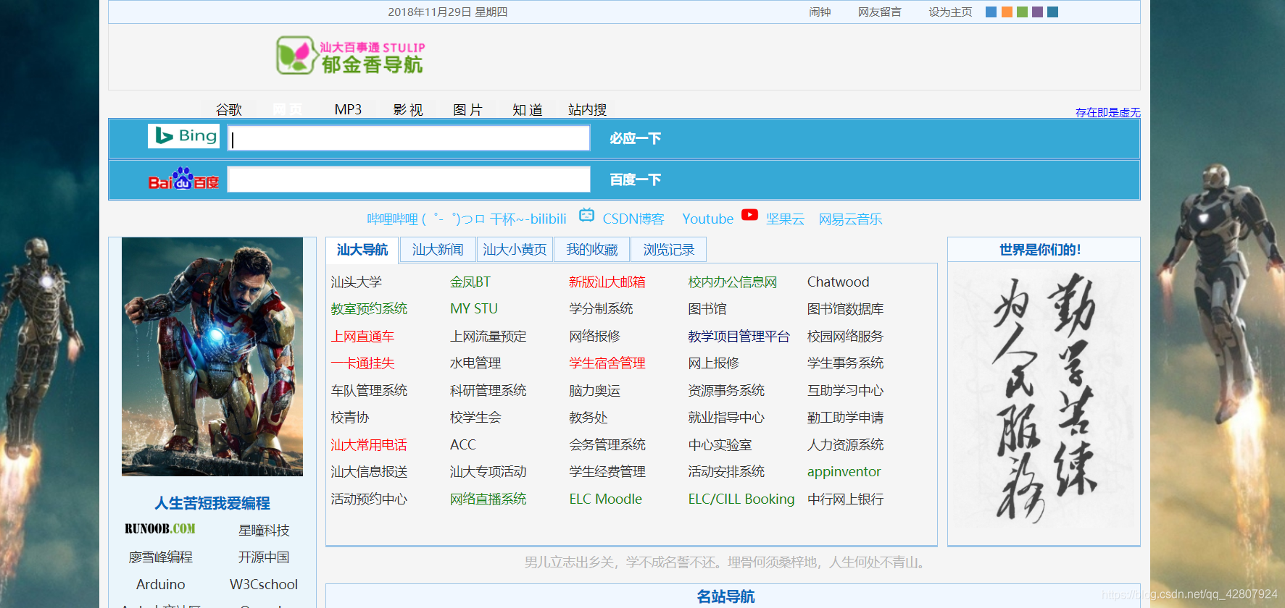The height and width of the screenshot is (608, 1285).
Task: Click the bilibili TV icon
Action: point(586,216)
